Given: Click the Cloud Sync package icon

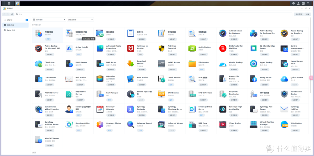Looking at the screenshot, I should tap(38, 64).
